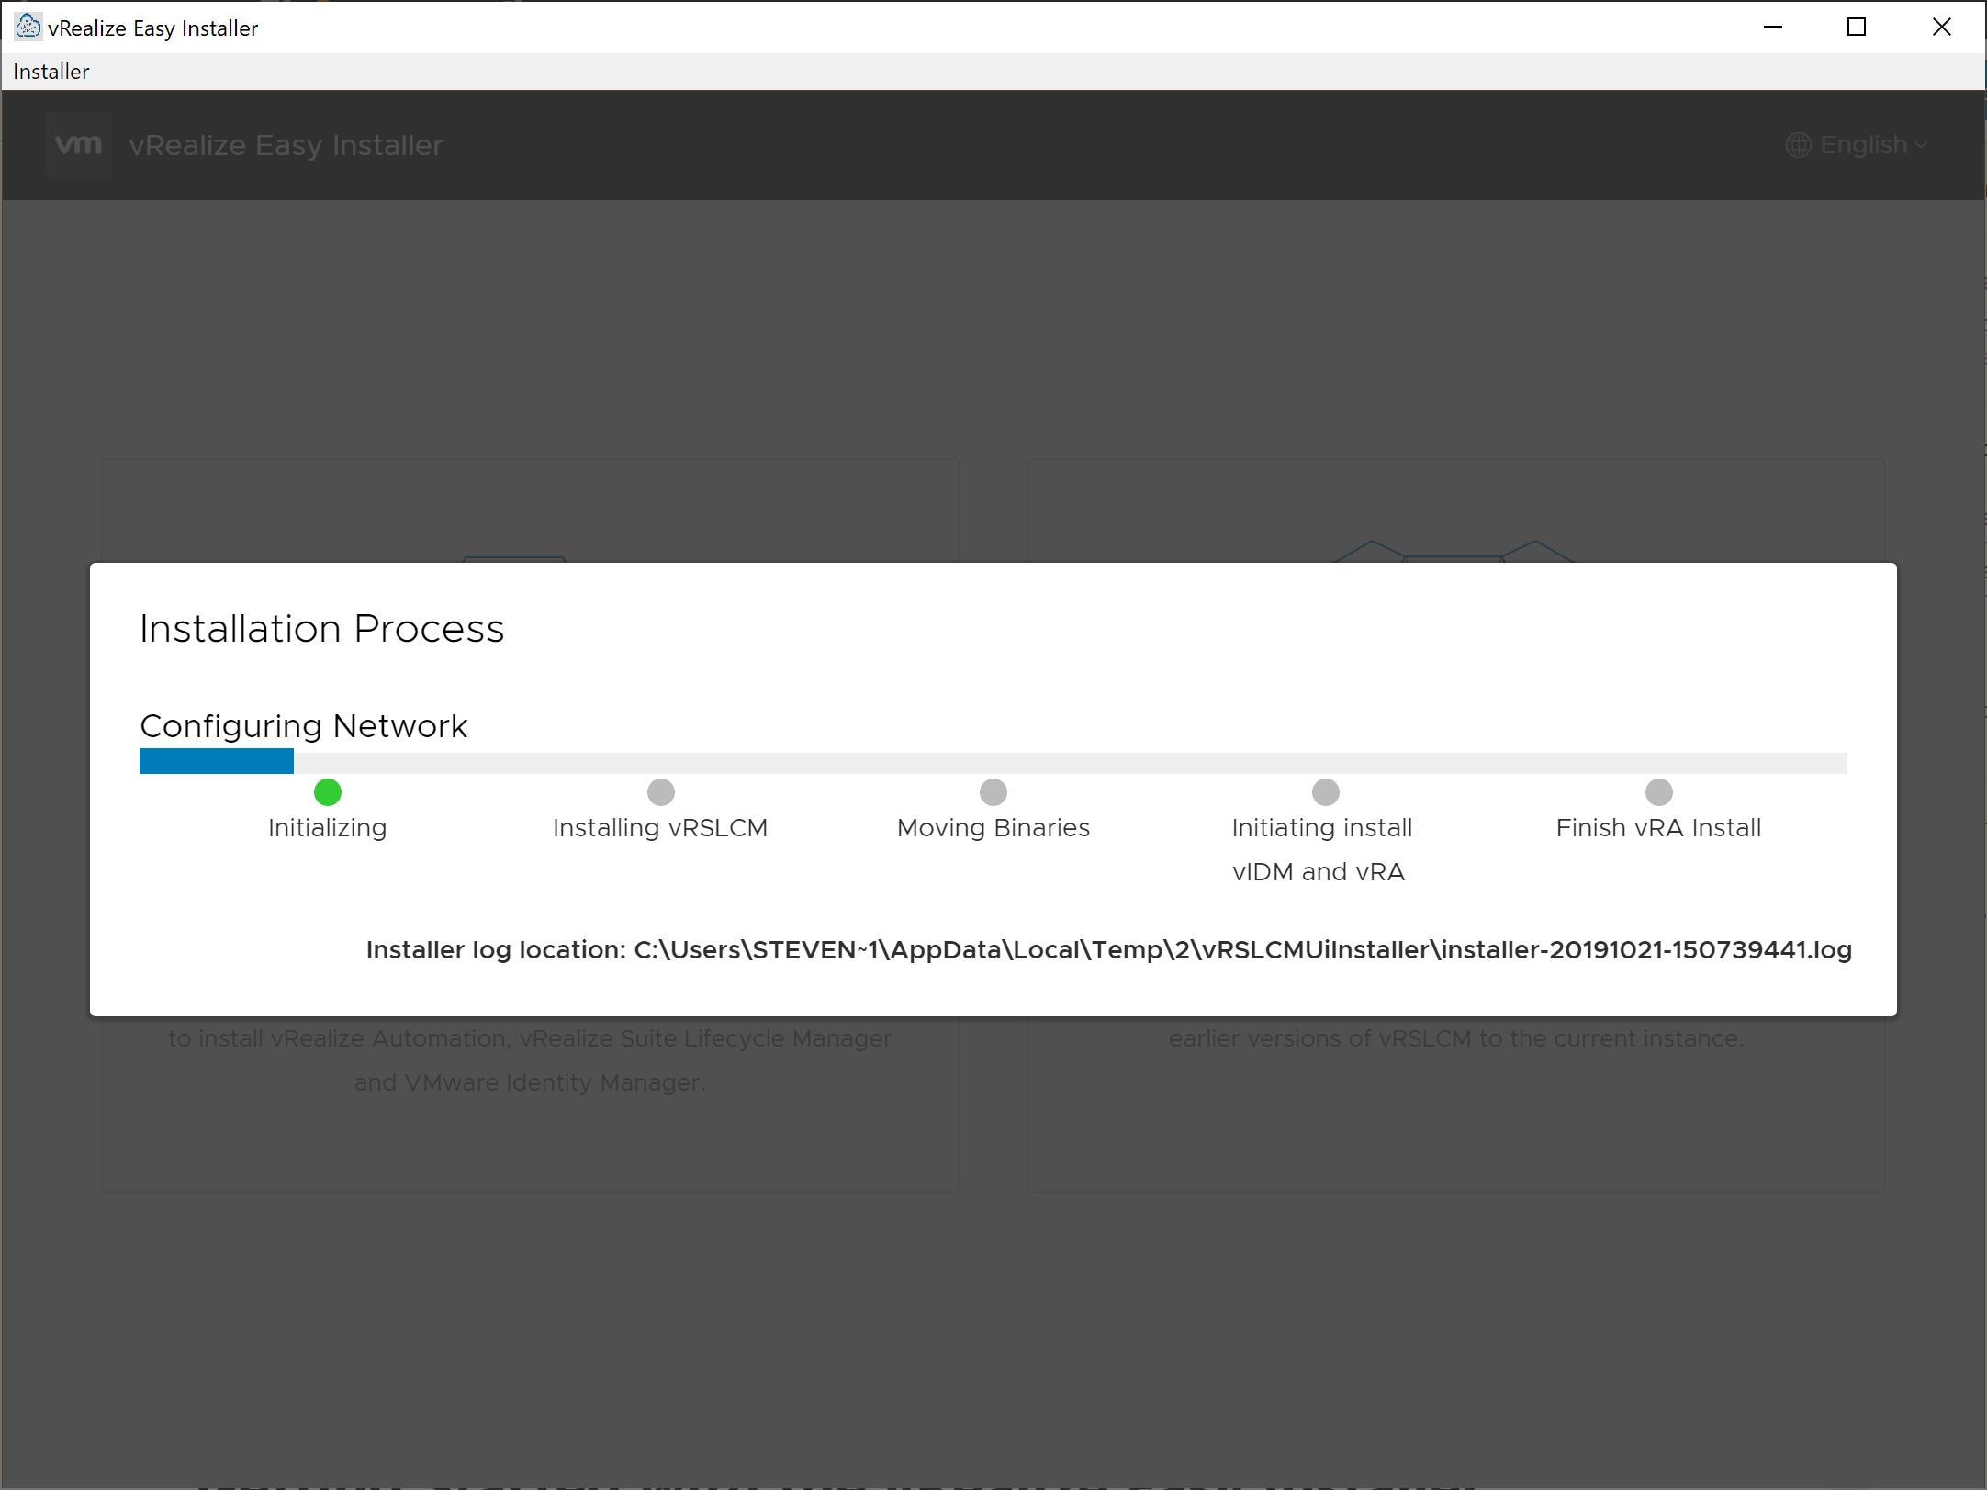Screen dimensions: 1987x1490
Task: Click the Initiating install vIDM step dot
Action: (x=1326, y=791)
